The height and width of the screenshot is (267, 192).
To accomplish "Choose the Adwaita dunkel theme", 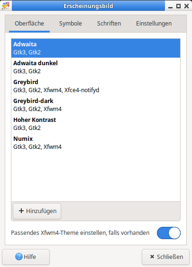I will [x=96, y=67].
